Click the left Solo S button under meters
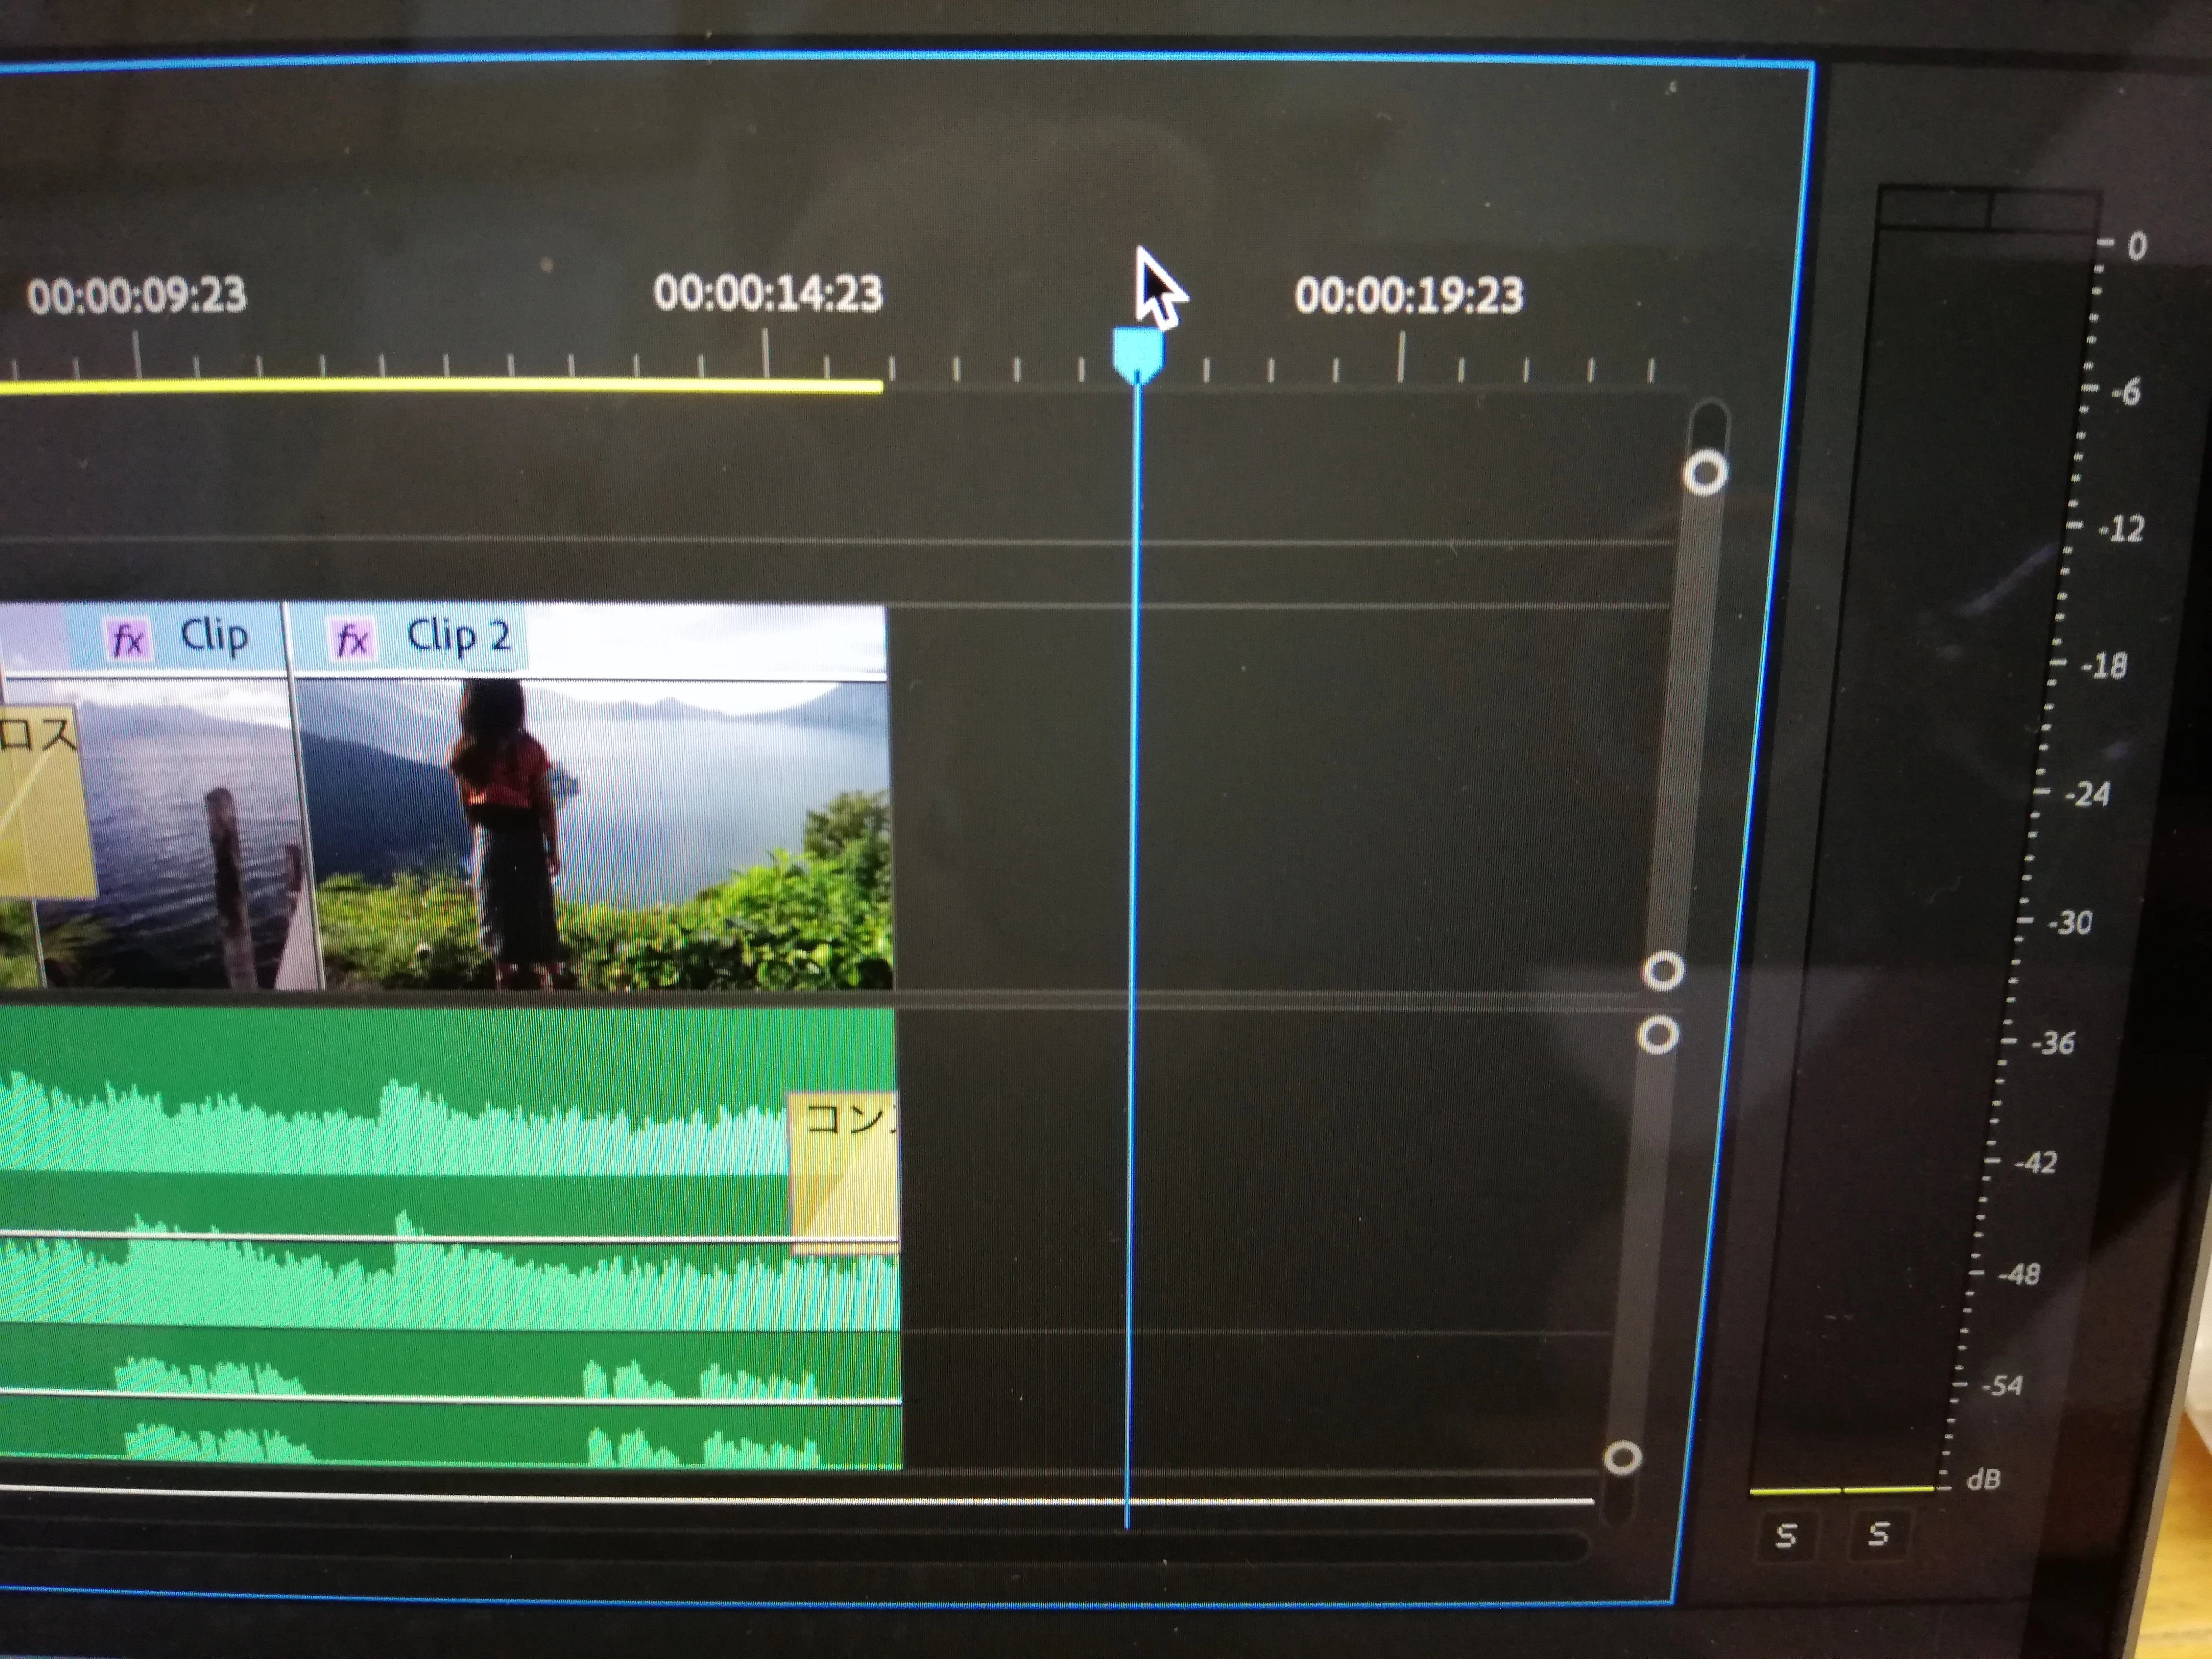Viewport: 2212px width, 1659px height. [1787, 1534]
